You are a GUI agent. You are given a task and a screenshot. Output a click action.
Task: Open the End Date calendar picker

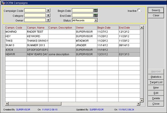click(96, 15)
